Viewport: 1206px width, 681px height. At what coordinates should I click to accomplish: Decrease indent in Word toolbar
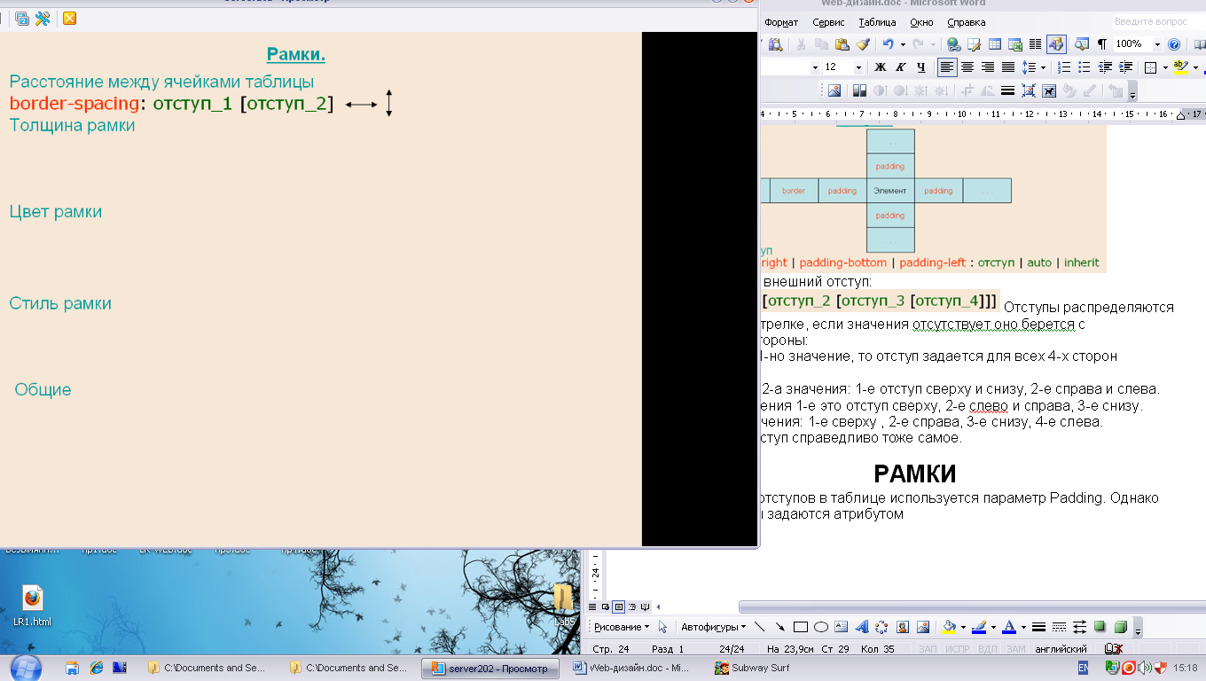click(x=1105, y=67)
